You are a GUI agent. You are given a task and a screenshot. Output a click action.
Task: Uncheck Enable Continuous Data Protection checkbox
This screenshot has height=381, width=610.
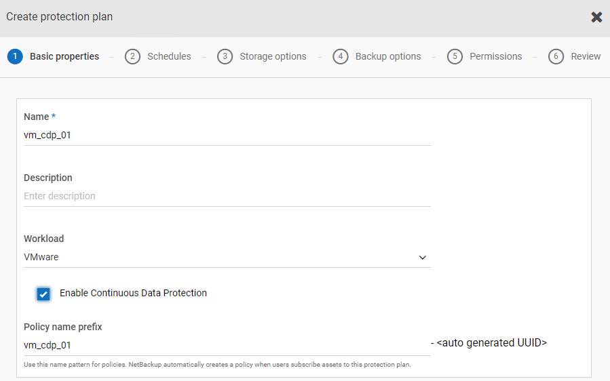coord(43,294)
